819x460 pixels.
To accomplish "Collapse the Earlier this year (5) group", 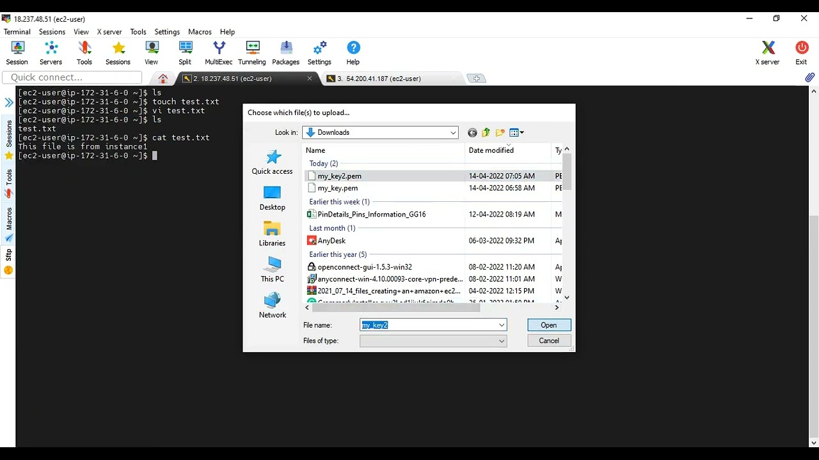I will click(x=338, y=254).
